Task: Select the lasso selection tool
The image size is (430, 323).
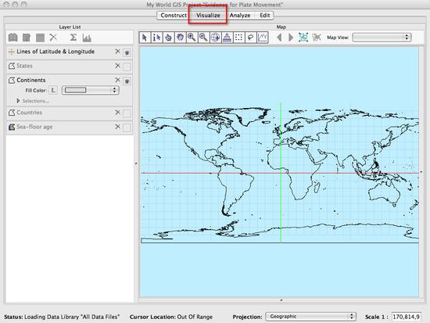Action: pyautogui.click(x=250, y=38)
